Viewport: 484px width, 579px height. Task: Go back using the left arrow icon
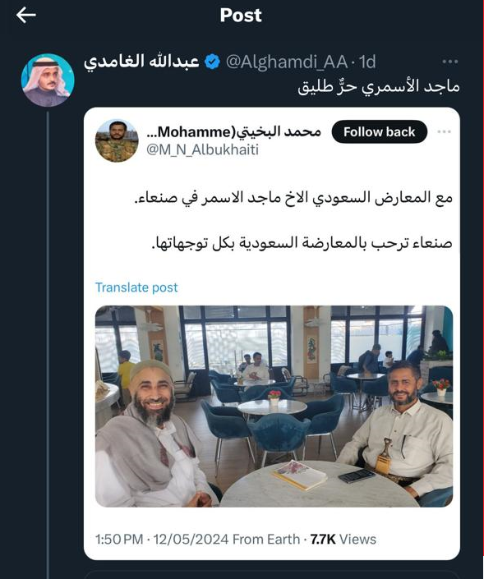[x=25, y=16]
